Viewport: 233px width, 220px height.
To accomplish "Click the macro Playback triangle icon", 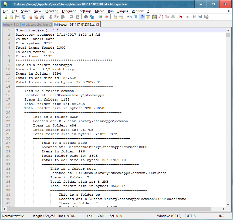I will (194, 17).
